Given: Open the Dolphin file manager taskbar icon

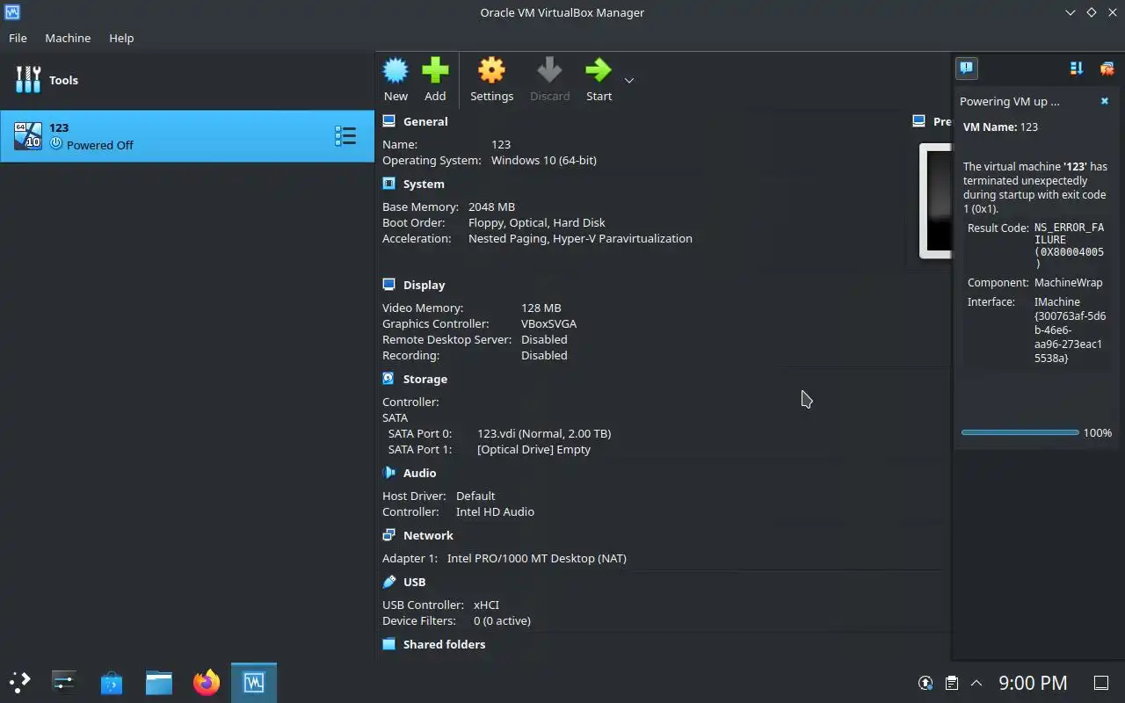Looking at the screenshot, I should (159, 682).
